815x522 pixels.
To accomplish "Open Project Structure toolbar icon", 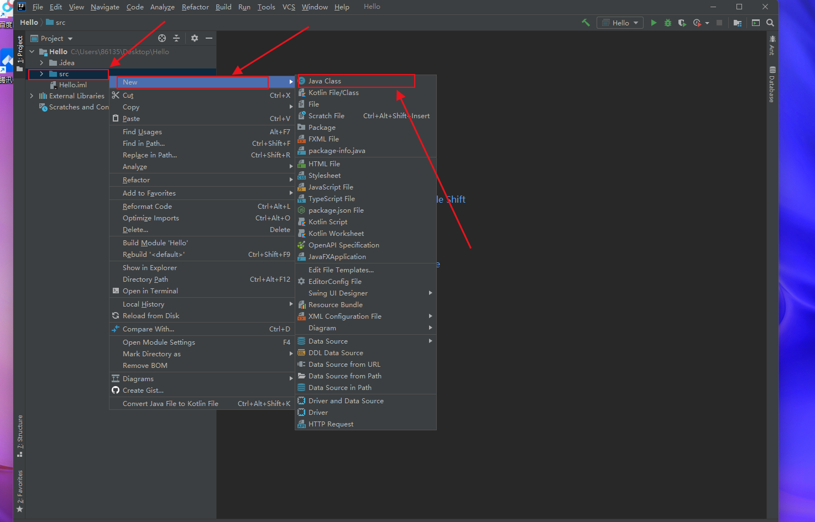I will (738, 23).
